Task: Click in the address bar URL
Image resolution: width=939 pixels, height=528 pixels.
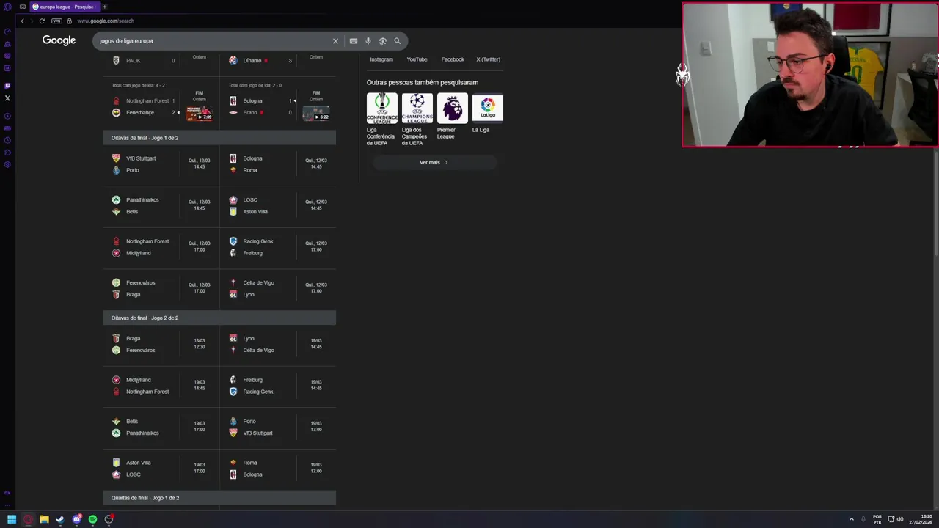Action: 106,21
